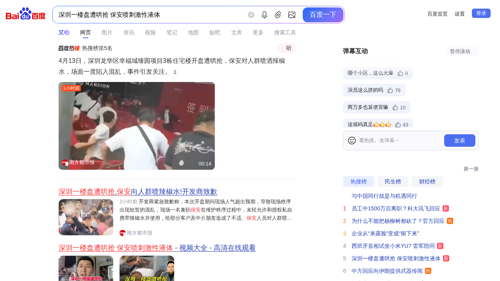Play the 南方都市报 news video
This screenshot has width=500, height=281.
pos(137,126)
